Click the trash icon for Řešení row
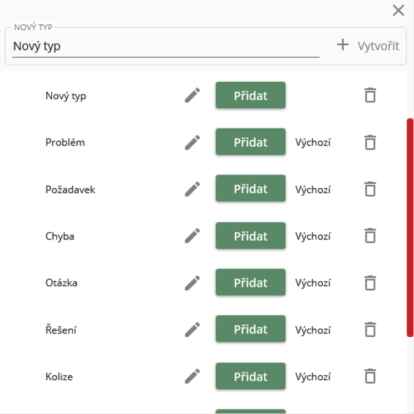This screenshot has width=414, height=414. click(x=370, y=330)
